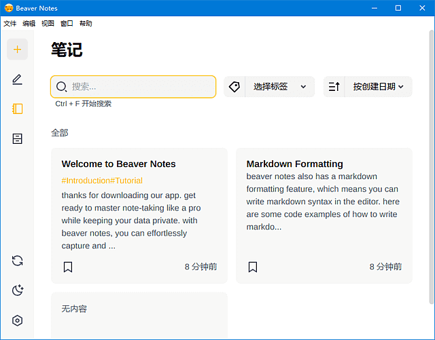Click the yellow plus new note icon
This screenshot has height=340, width=435.
[18, 50]
